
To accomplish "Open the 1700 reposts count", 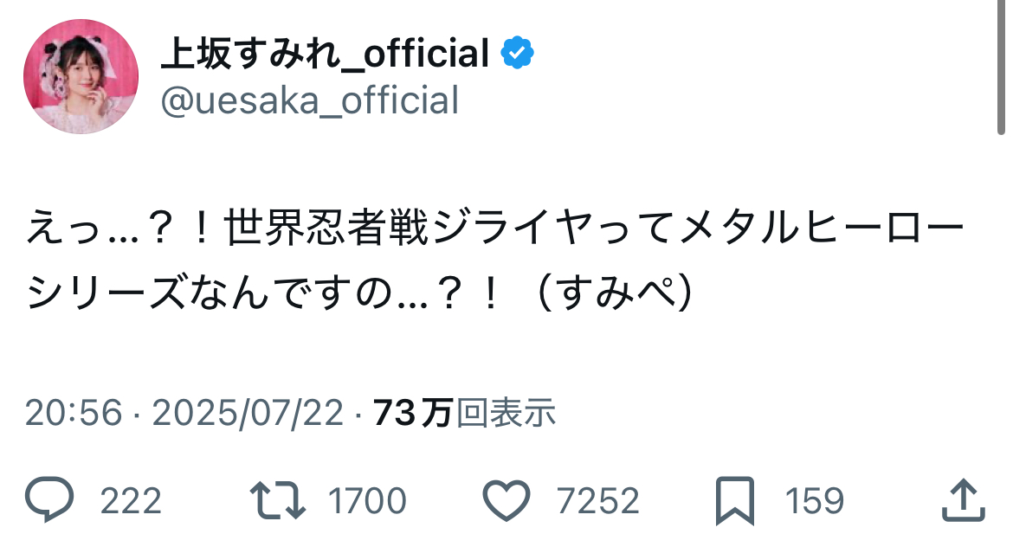I will click(x=367, y=501).
